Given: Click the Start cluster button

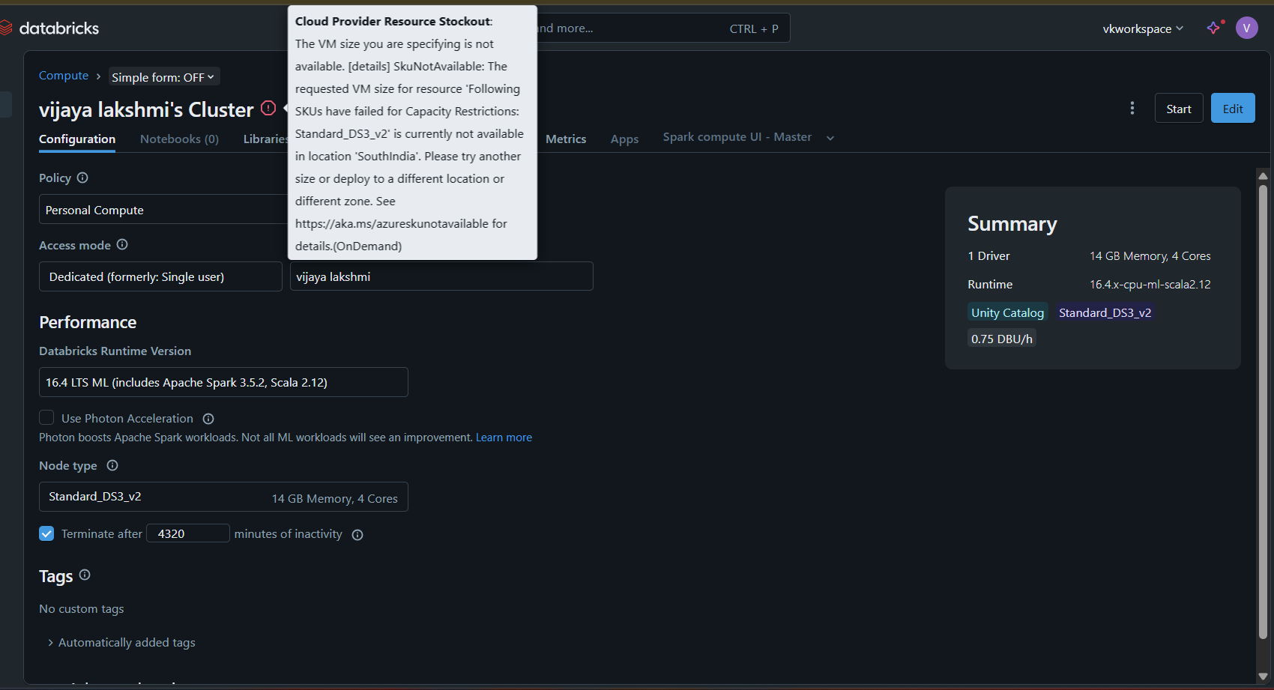Looking at the screenshot, I should tap(1179, 109).
